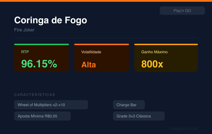Image resolution: width=212 pixels, height=134 pixels.
Task: Select the Coringa de Fogo title
Action: click(51, 20)
